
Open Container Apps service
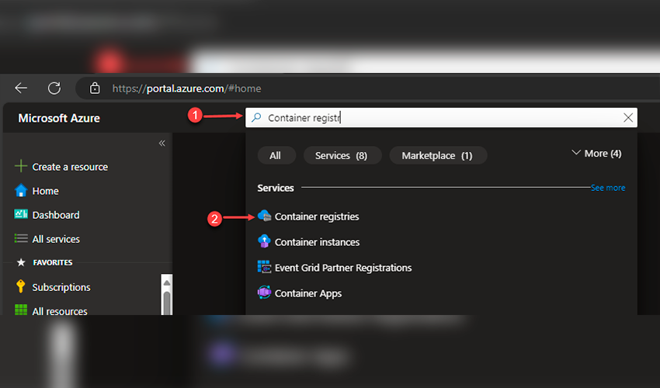point(308,294)
